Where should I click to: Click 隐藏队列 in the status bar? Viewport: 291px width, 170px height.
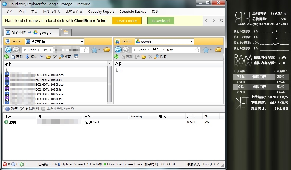[193, 164]
